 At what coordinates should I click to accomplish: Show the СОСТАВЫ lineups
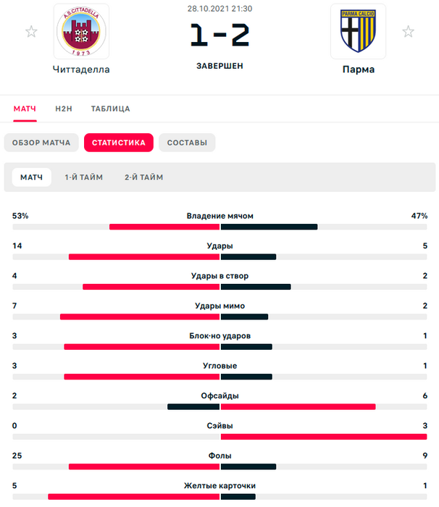point(187,143)
